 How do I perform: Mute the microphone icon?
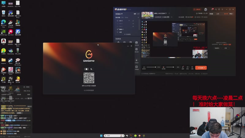click(x=144, y=67)
